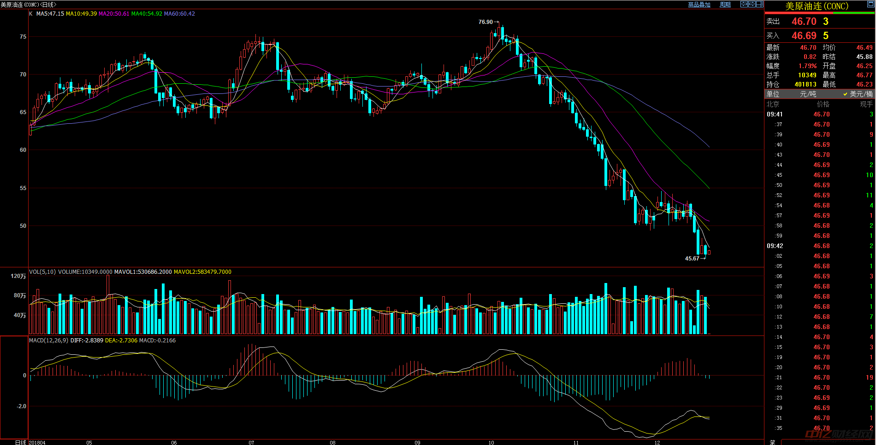Click the MA5 moving average legend
The height and width of the screenshot is (445, 876).
click(x=50, y=14)
